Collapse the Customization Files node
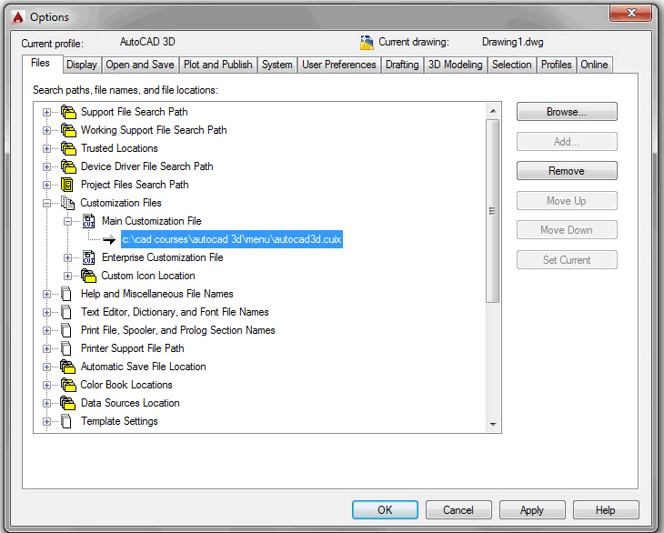The width and height of the screenshot is (664, 533). (47, 203)
